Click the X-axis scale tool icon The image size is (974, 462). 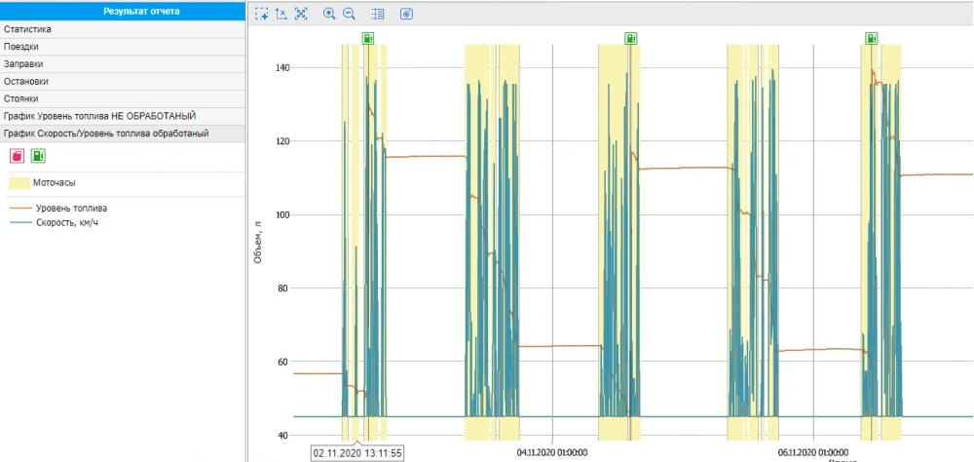(281, 14)
